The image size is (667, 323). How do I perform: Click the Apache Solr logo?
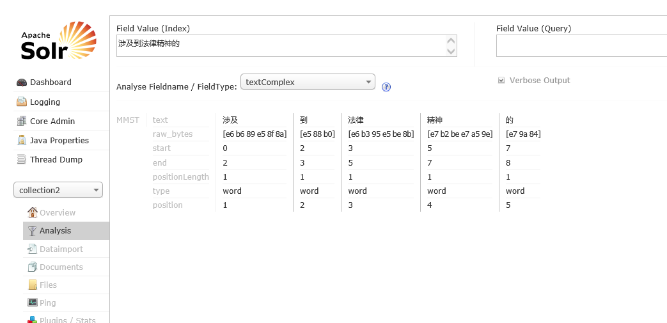[59, 40]
